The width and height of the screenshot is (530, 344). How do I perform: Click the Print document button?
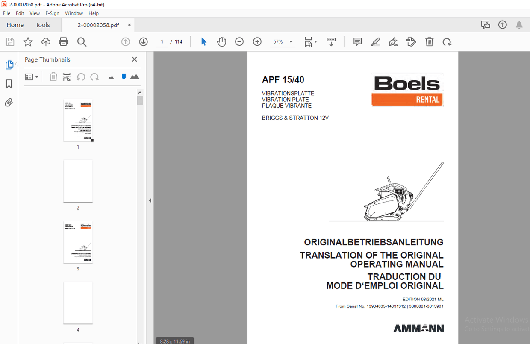[63, 41]
